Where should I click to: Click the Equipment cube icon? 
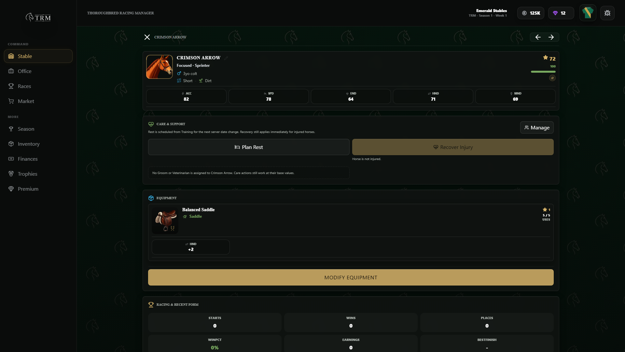point(151,198)
